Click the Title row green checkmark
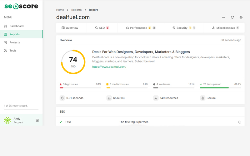Image resolution: width=250 pixels, height=156 pixels. coord(61,122)
